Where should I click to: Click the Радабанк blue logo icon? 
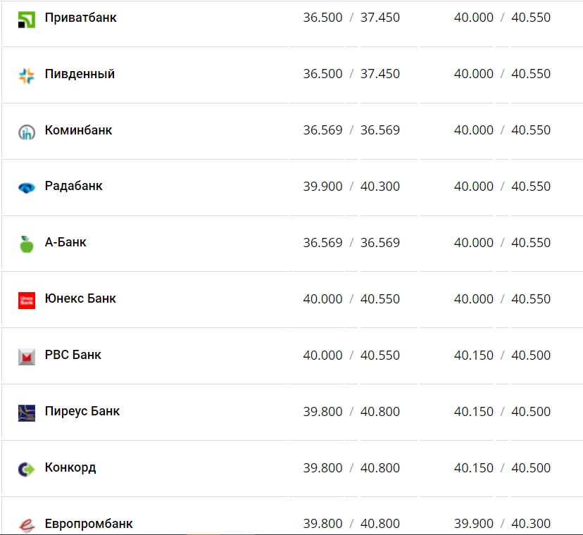(x=27, y=187)
